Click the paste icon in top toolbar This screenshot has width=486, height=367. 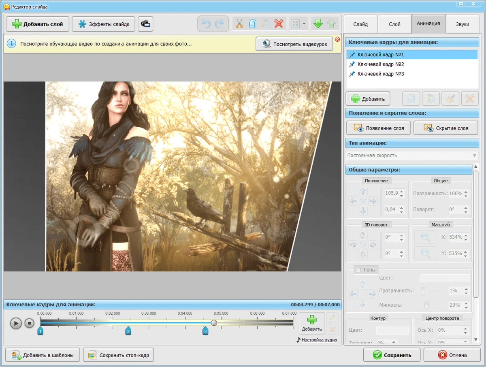[x=265, y=24]
